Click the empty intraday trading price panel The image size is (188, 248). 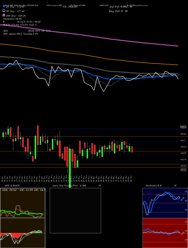[x=75, y=210]
